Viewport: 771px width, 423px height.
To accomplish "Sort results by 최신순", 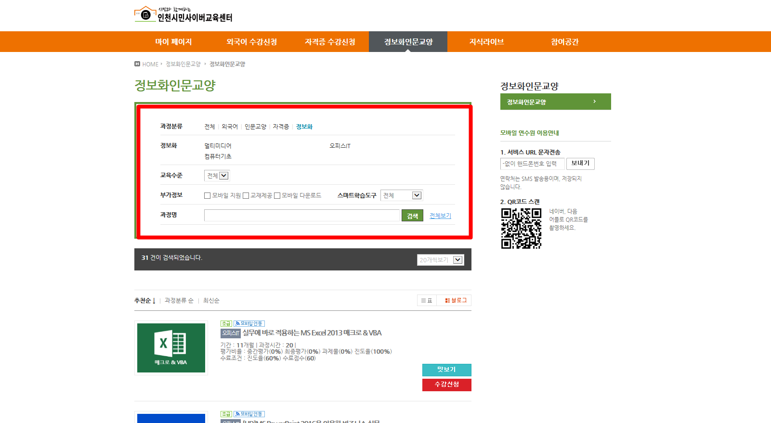I will (211, 300).
